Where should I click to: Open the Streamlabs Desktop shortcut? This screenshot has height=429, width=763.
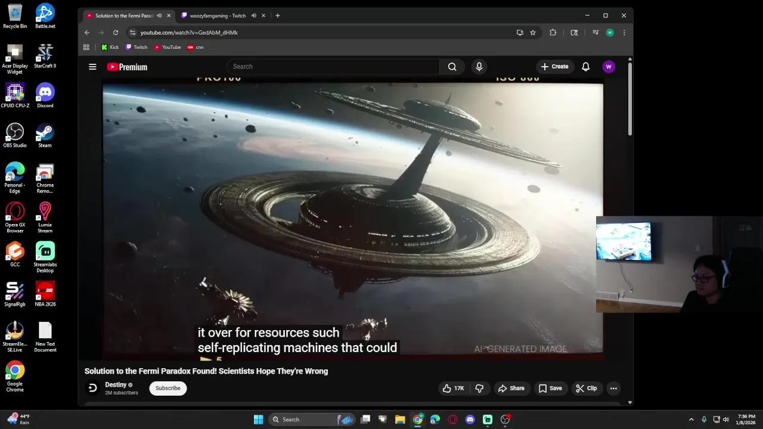45,257
